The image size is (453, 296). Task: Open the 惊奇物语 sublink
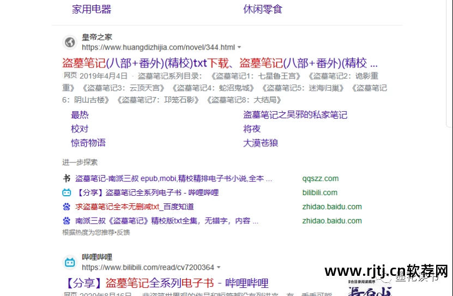pyautogui.click(x=88, y=143)
